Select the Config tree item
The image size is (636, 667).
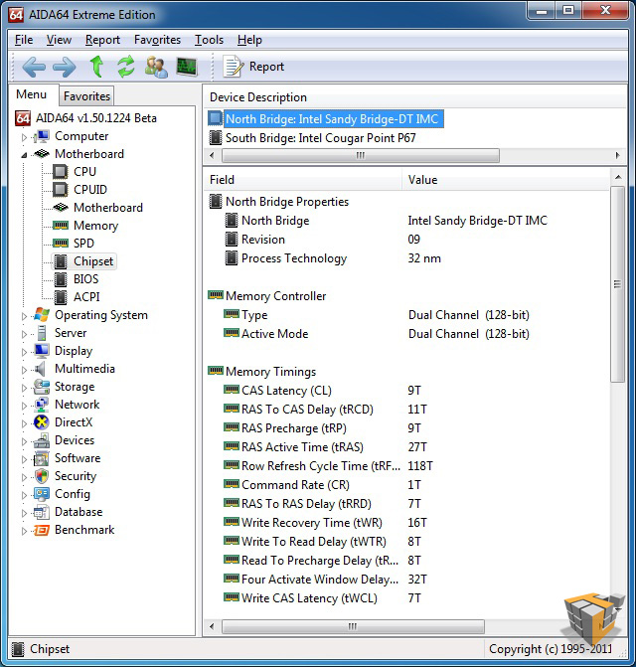(73, 494)
